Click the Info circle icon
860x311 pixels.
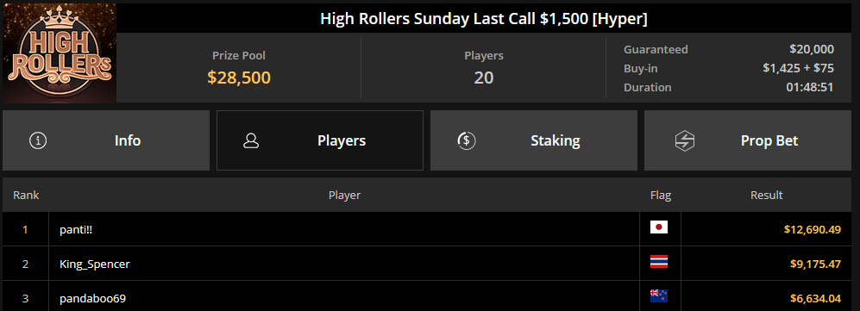click(38, 140)
